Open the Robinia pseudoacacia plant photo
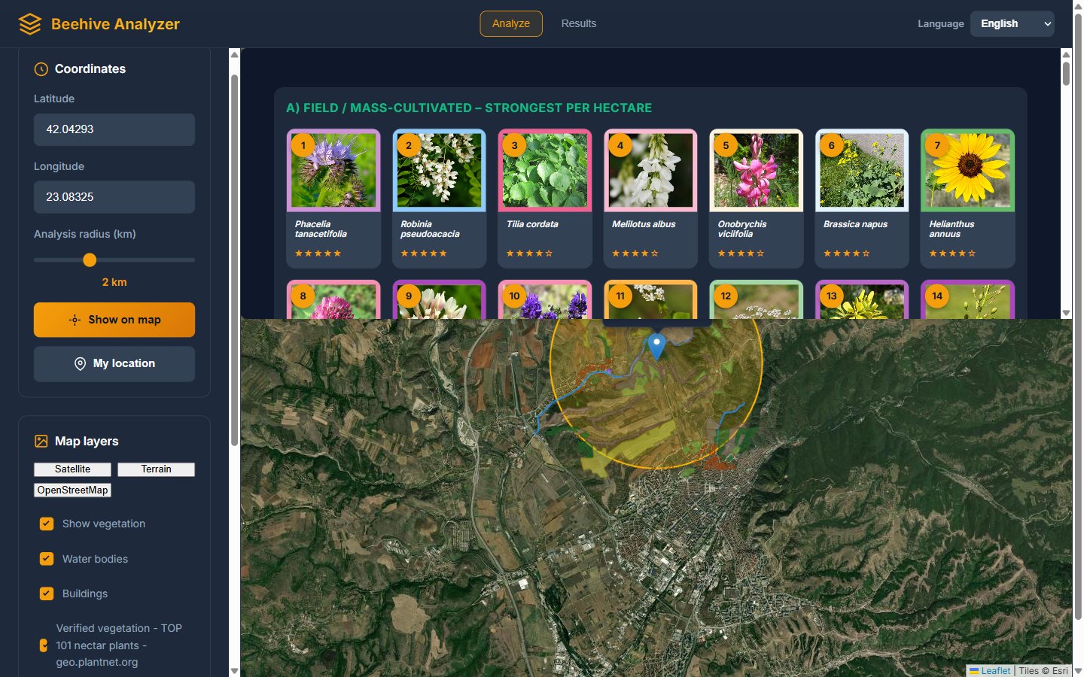Image resolution: width=1084 pixels, height=677 pixels. tap(439, 171)
